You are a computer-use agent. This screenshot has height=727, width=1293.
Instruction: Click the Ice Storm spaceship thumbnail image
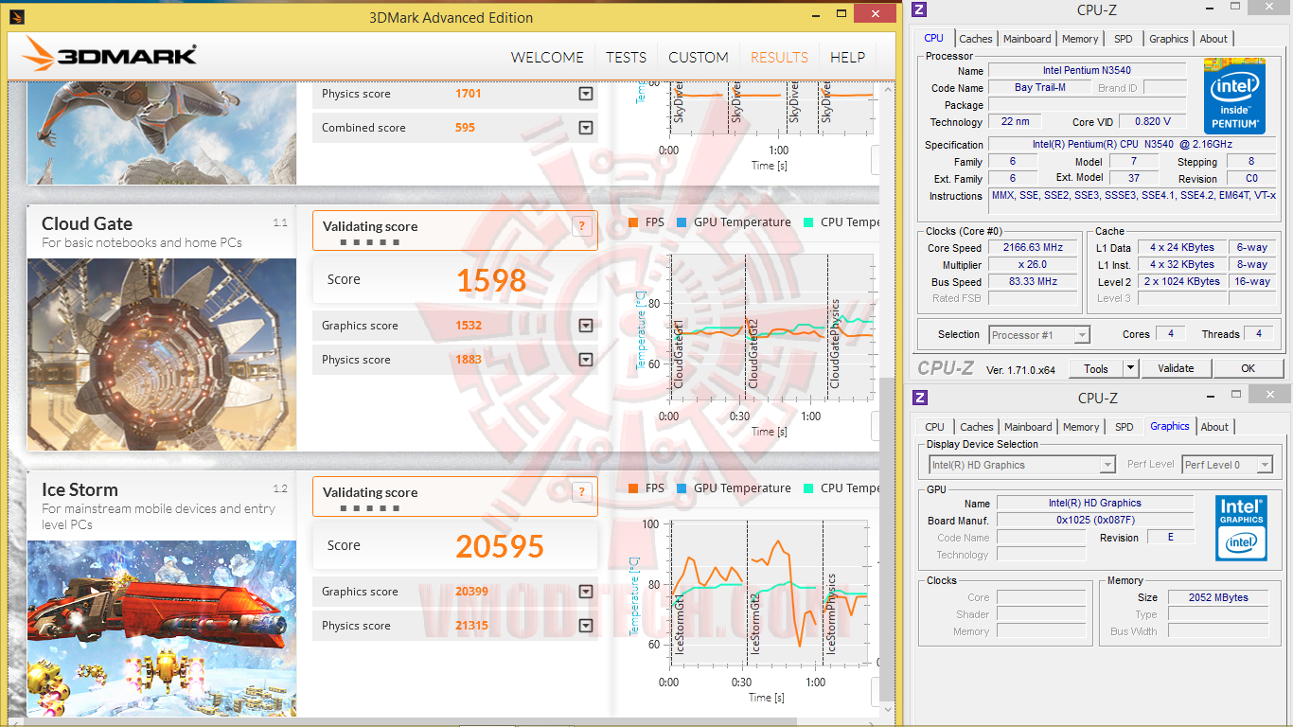tap(162, 629)
